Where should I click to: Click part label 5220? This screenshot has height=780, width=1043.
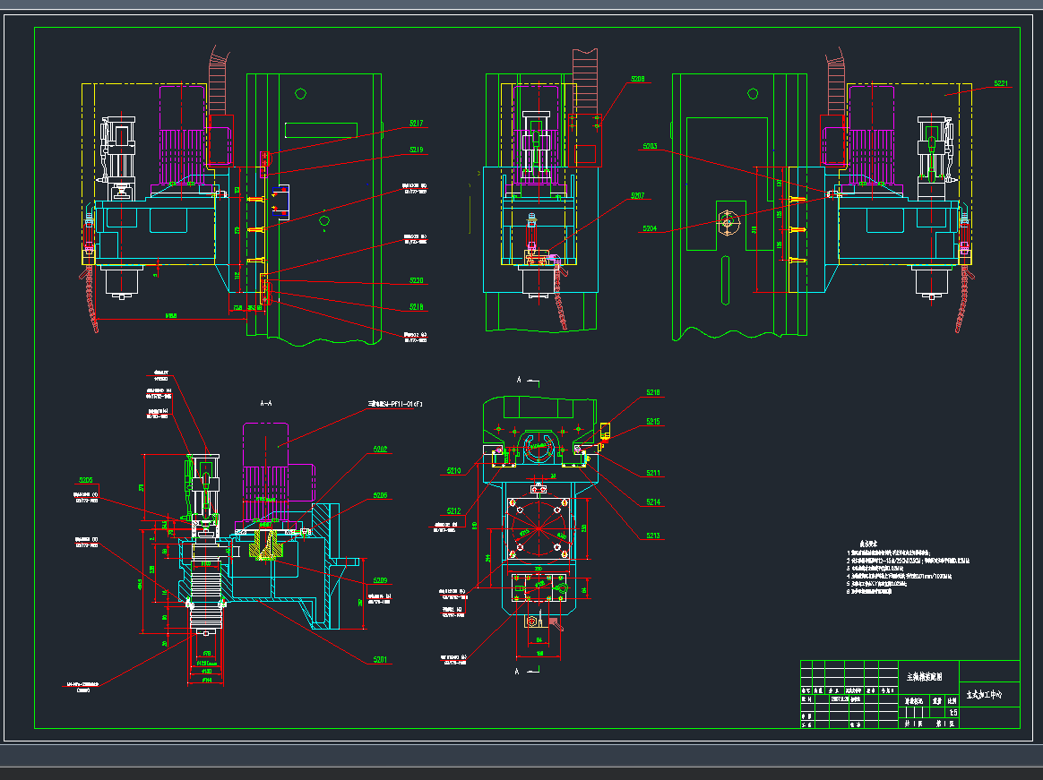(416, 280)
